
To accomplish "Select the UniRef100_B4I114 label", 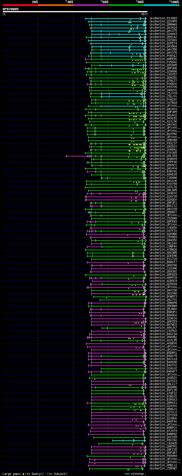I will [163, 359].
